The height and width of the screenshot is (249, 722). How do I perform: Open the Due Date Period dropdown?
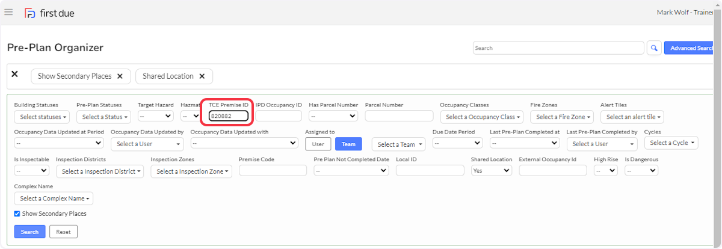point(458,143)
